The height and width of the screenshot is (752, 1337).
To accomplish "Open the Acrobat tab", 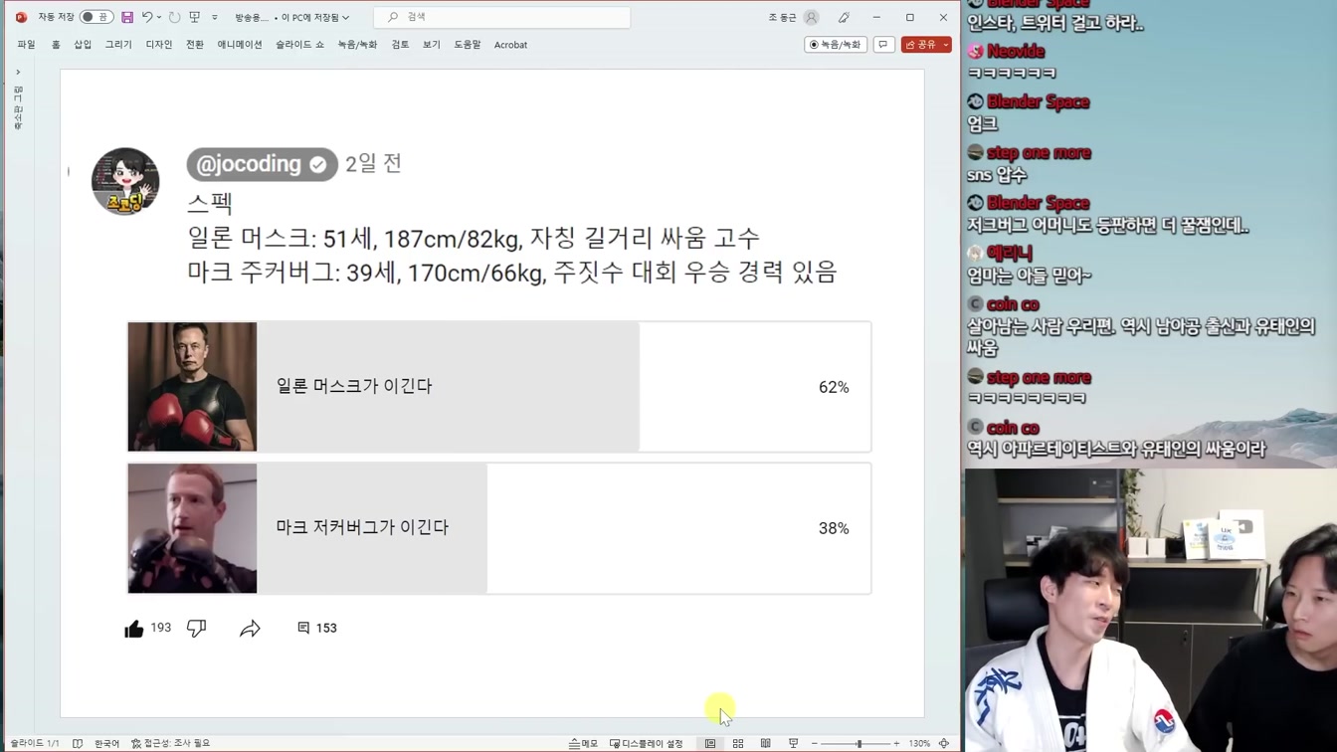I will click(510, 45).
